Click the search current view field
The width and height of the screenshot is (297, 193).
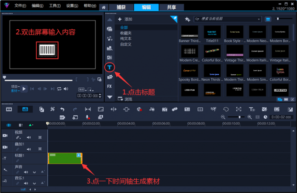(x=228, y=19)
